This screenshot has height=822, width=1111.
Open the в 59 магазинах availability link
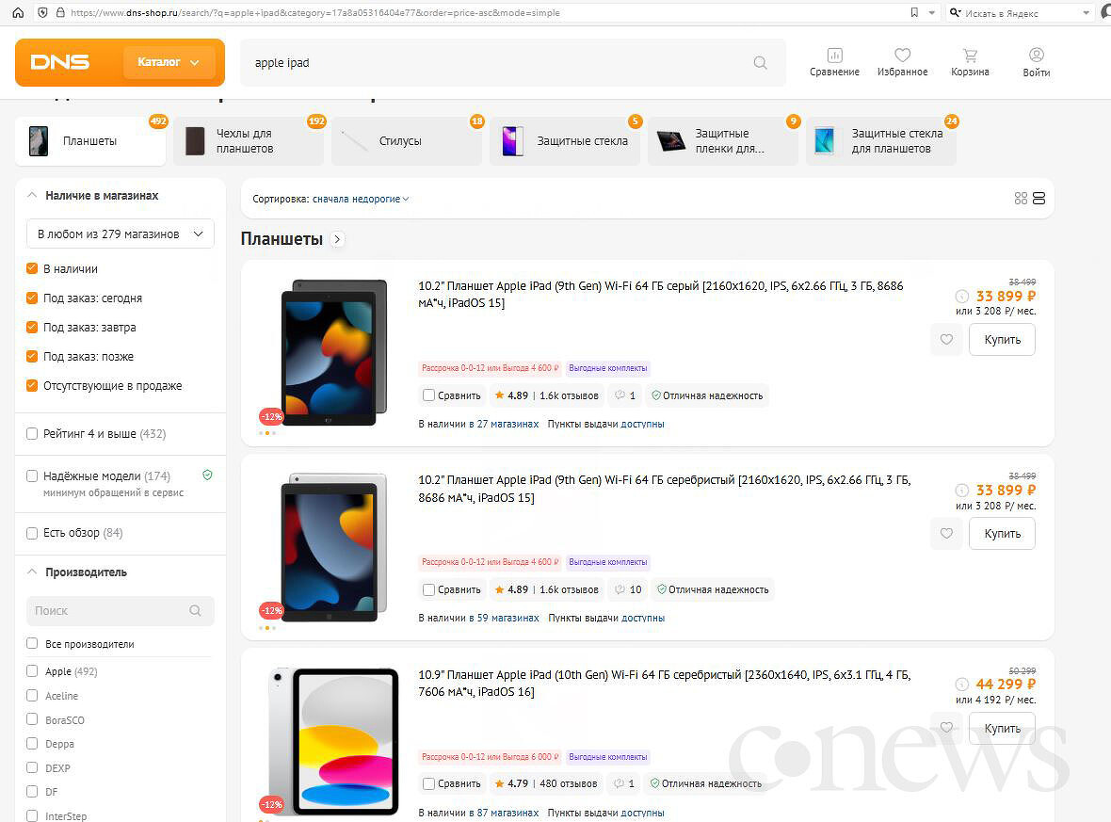(504, 618)
